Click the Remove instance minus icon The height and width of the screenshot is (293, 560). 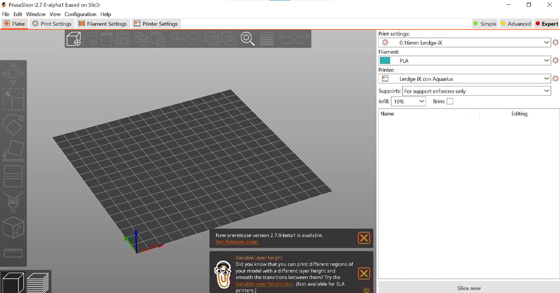(x=193, y=39)
